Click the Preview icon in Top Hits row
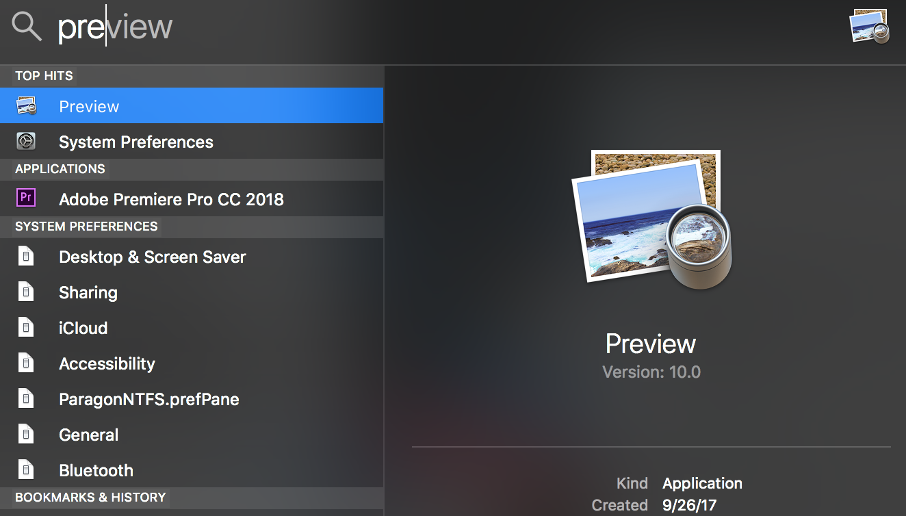Image resolution: width=906 pixels, height=516 pixels. (26, 106)
